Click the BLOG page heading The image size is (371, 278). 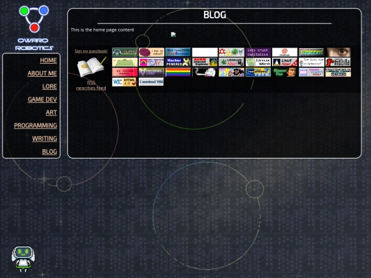(x=214, y=15)
